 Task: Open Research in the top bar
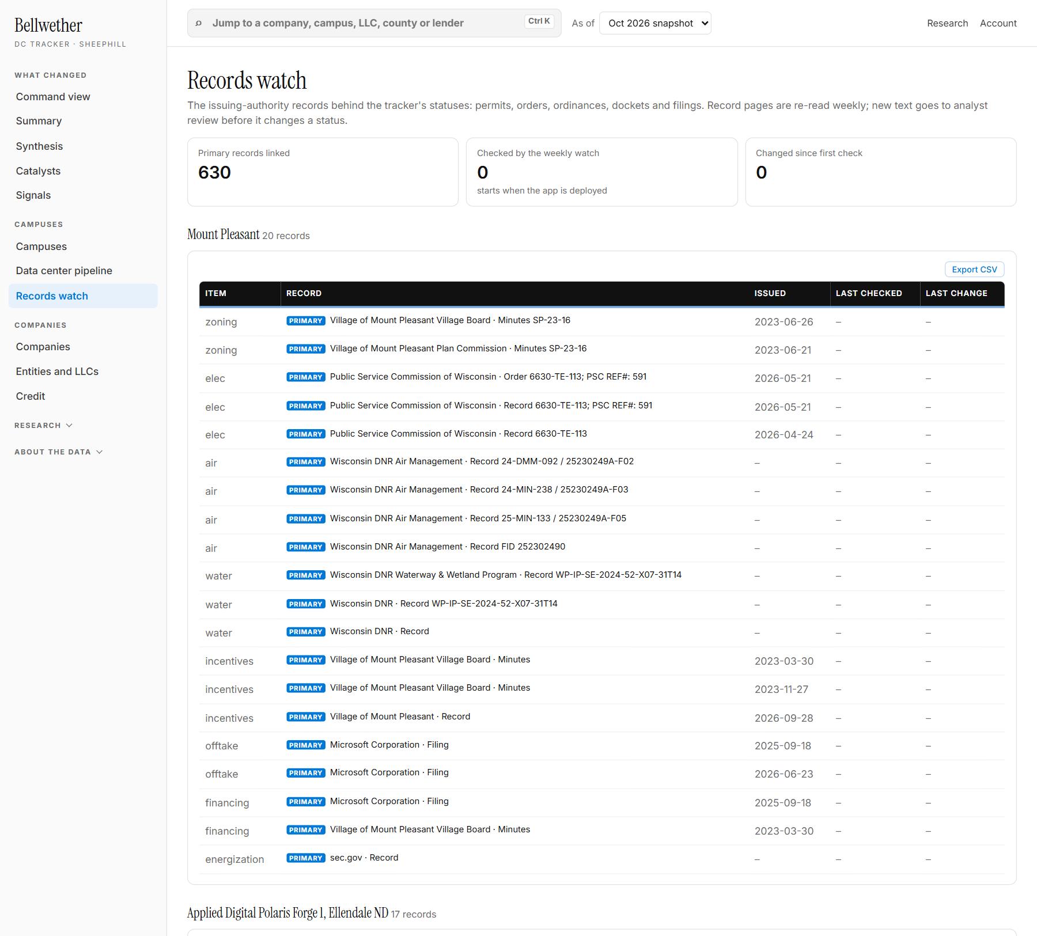[947, 23]
